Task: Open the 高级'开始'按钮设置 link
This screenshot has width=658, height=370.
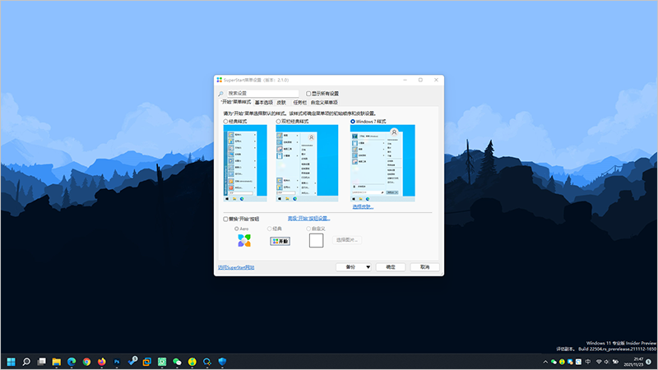Action: [309, 219]
